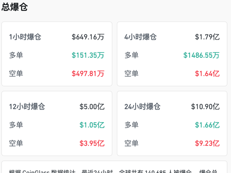Click the $5.00亿 total value
Screen dimensions: 231x173
coord(92,107)
